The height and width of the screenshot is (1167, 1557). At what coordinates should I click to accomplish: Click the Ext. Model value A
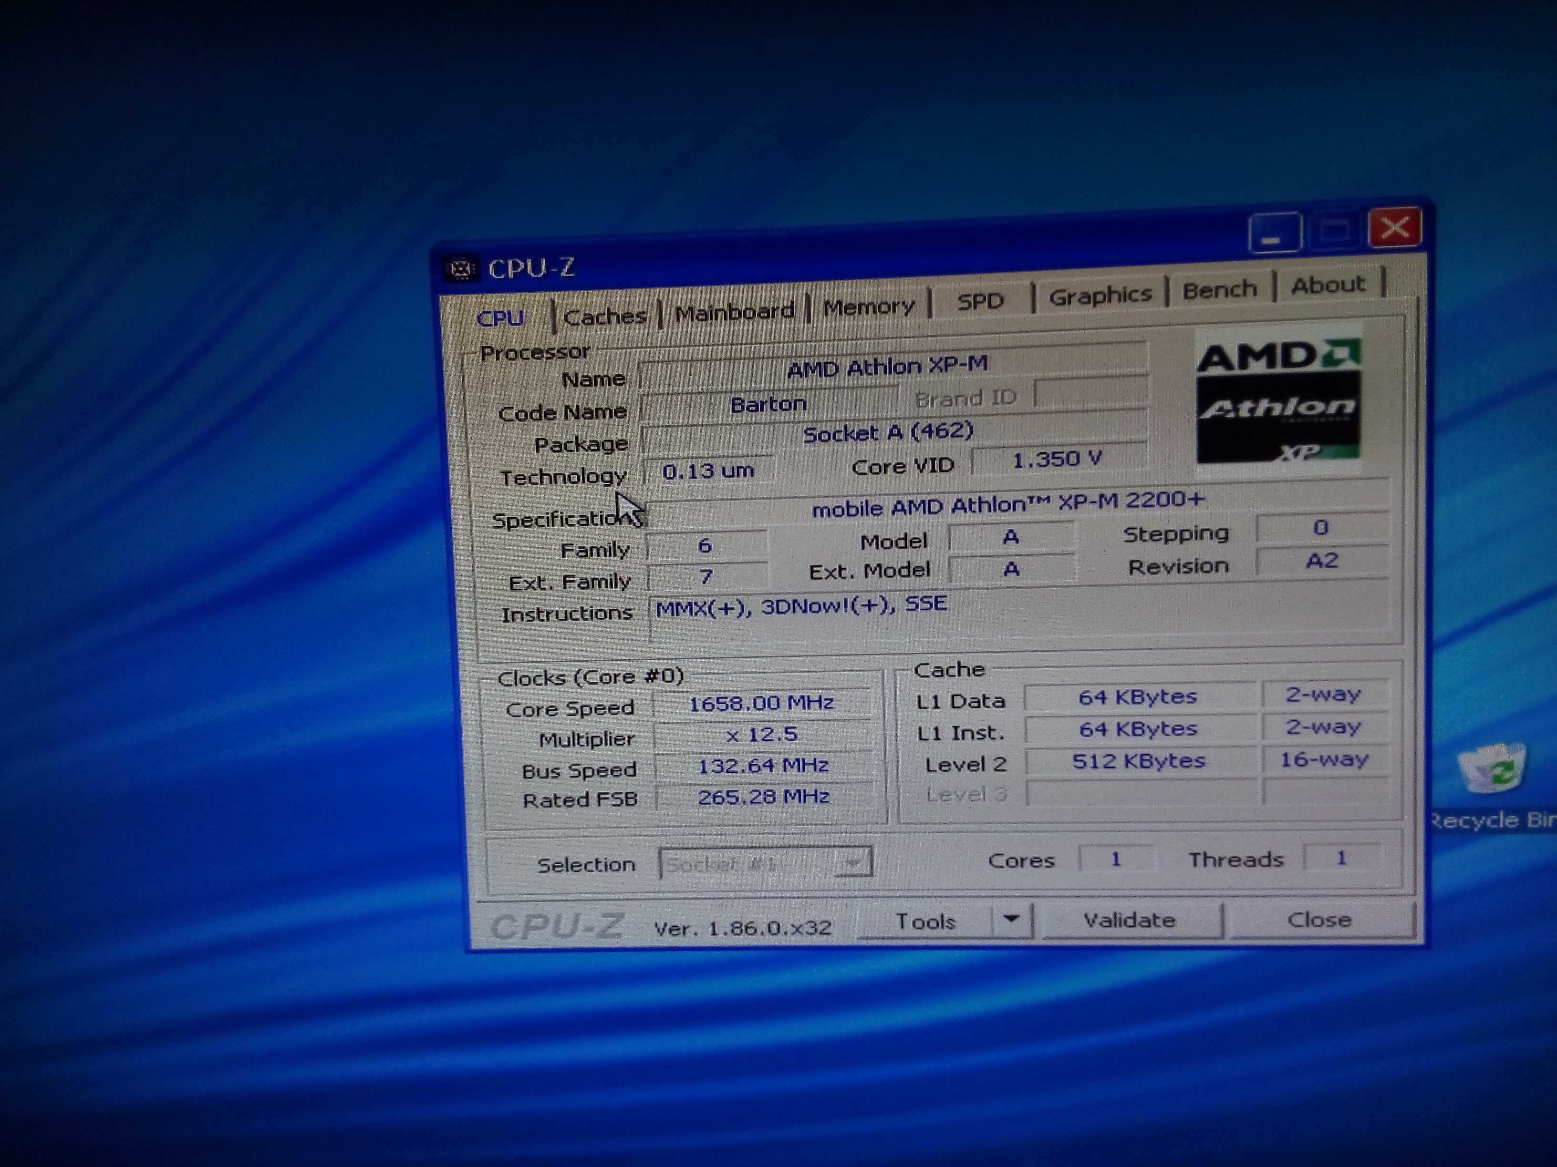(x=1012, y=568)
